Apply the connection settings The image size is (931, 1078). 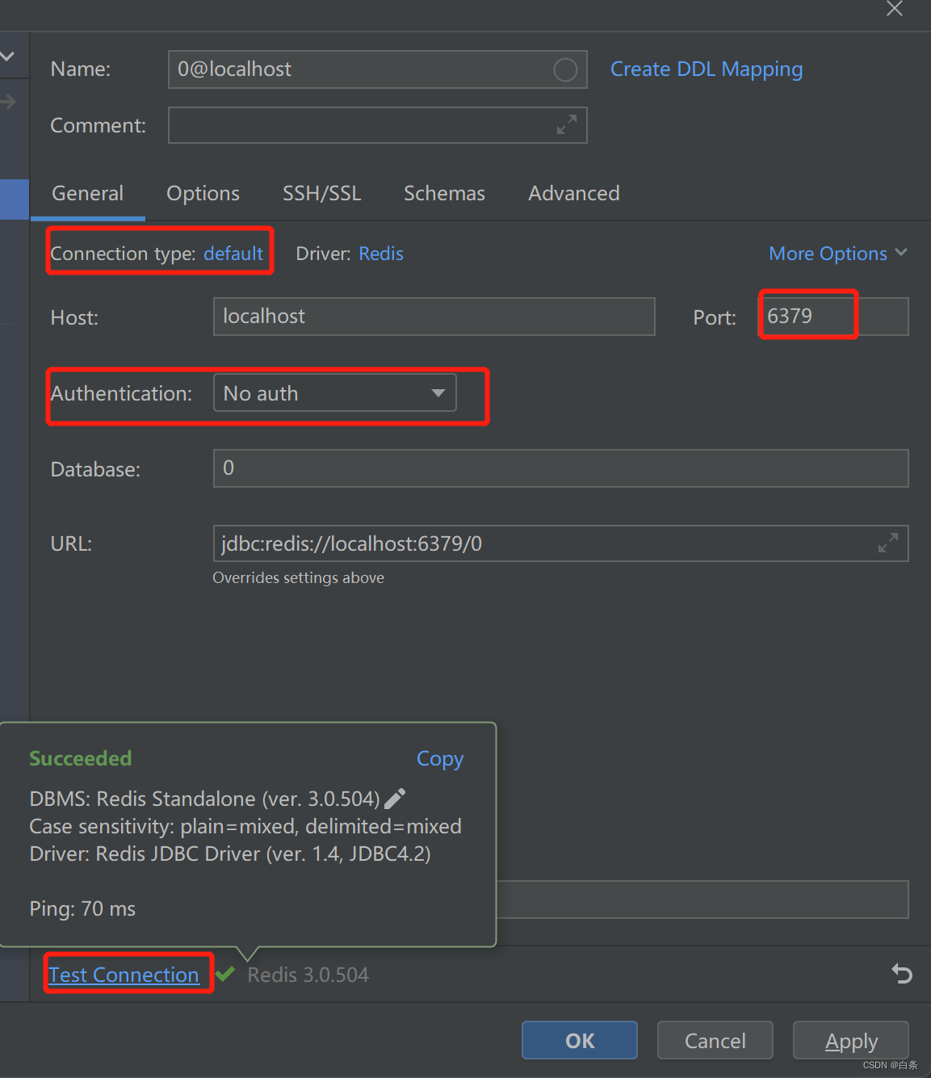tap(850, 1040)
